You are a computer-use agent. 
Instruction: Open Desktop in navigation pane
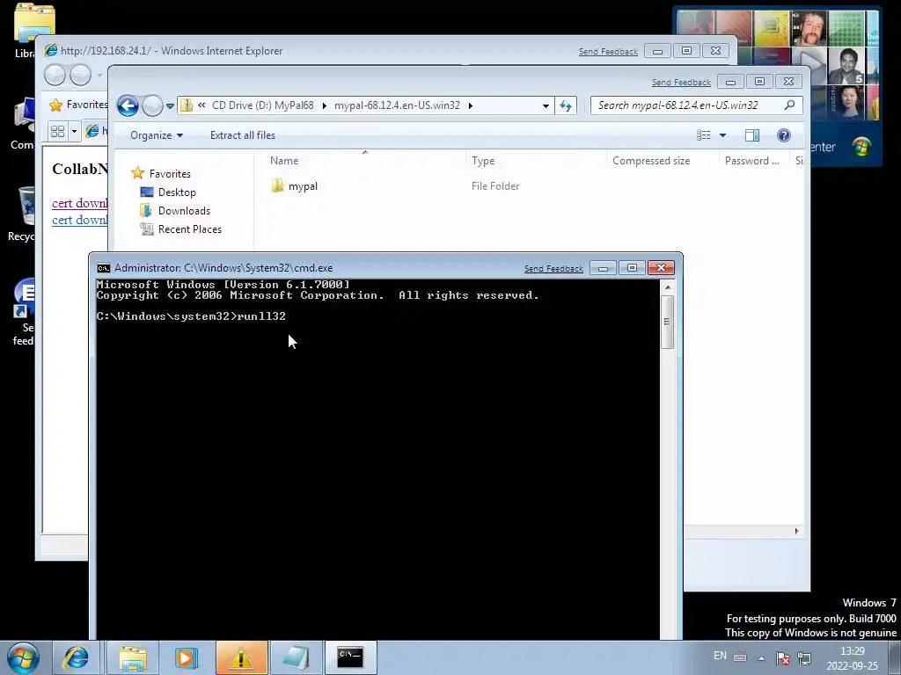click(x=168, y=192)
